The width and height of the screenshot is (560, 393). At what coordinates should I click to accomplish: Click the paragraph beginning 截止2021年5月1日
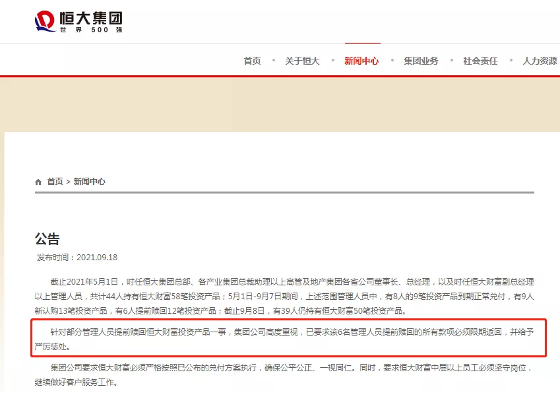pos(284,297)
